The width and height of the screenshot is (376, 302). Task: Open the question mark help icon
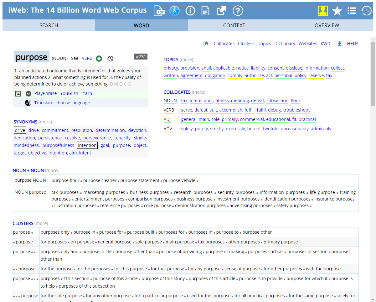click(238, 11)
